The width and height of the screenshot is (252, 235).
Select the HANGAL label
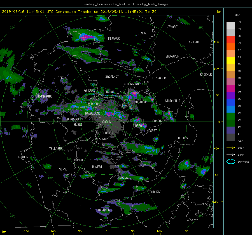79,160
